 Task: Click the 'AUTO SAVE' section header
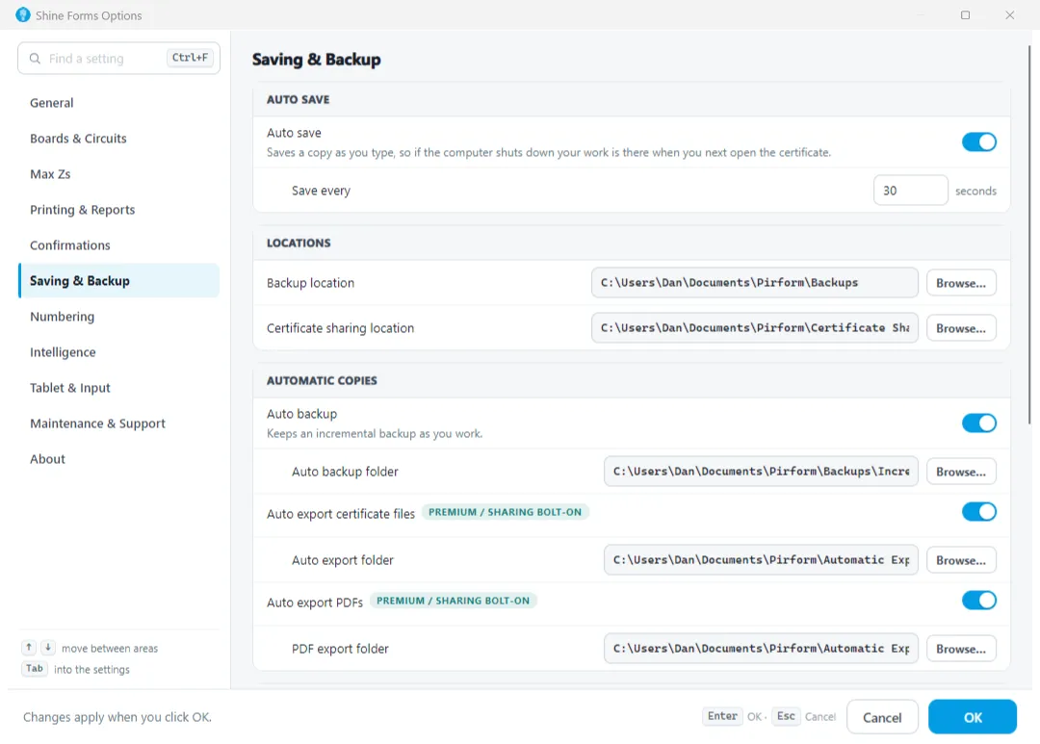click(298, 99)
